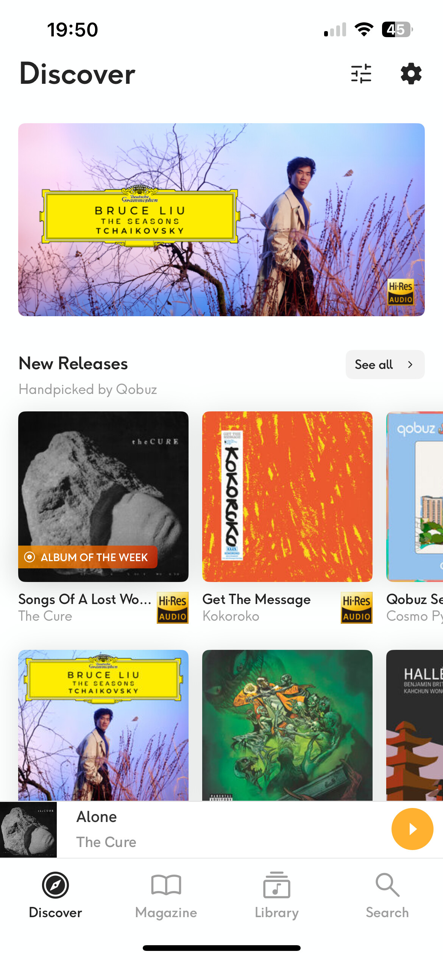This screenshot has width=443, height=960.
Task: Open settings gear icon
Action: pyautogui.click(x=411, y=74)
